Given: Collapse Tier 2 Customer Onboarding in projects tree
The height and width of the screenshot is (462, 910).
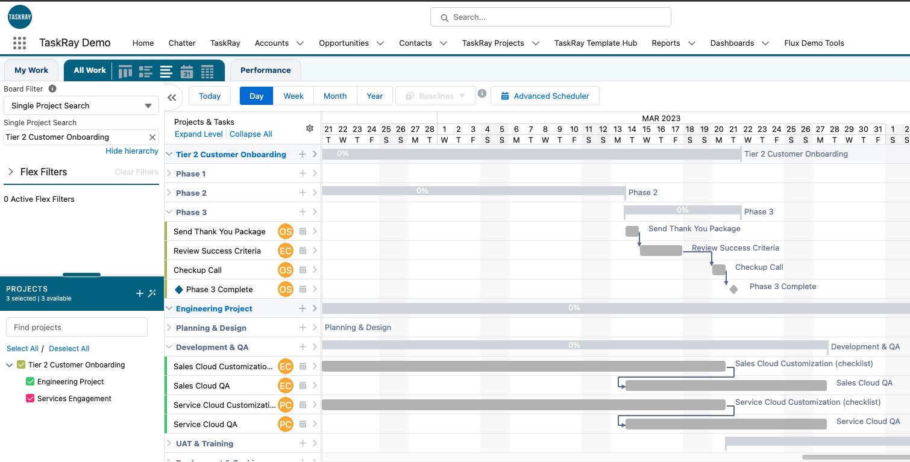Looking at the screenshot, I should (x=9, y=365).
